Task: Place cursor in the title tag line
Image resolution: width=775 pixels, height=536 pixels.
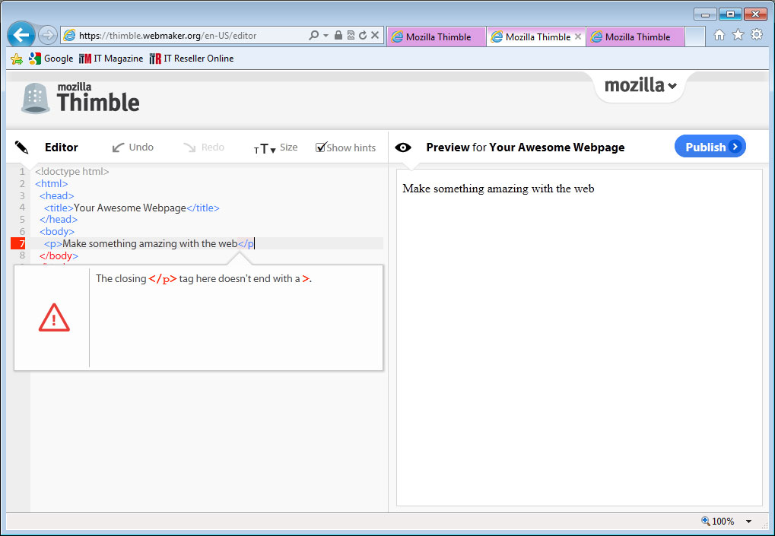Action: click(x=132, y=208)
